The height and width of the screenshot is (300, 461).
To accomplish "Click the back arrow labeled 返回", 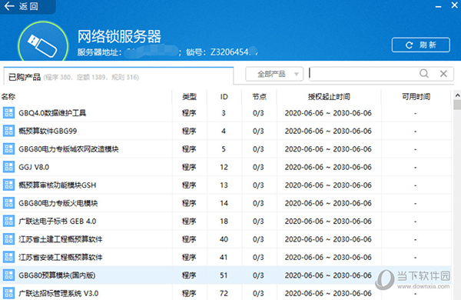I will tap(22, 6).
